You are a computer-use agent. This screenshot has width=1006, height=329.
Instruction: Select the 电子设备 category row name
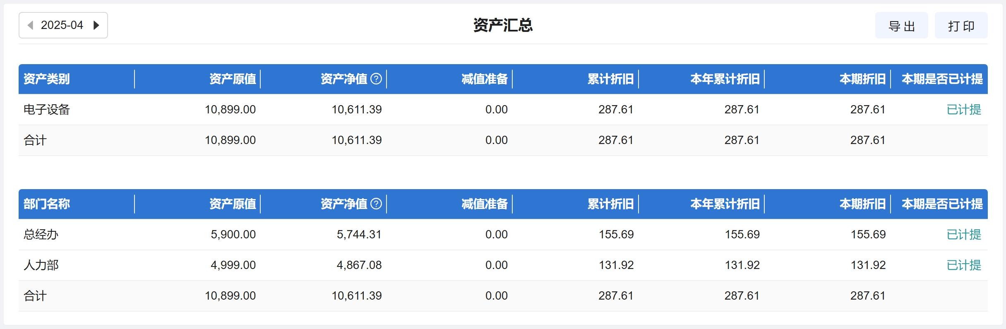(x=47, y=110)
